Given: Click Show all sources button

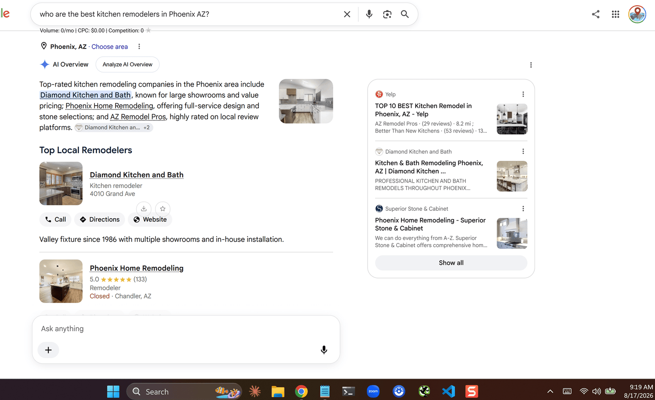Looking at the screenshot, I should pos(451,263).
